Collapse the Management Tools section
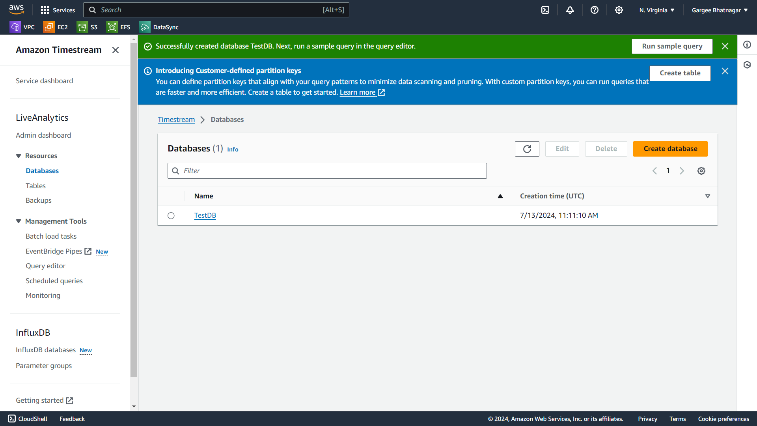This screenshot has height=426, width=757. point(19,221)
